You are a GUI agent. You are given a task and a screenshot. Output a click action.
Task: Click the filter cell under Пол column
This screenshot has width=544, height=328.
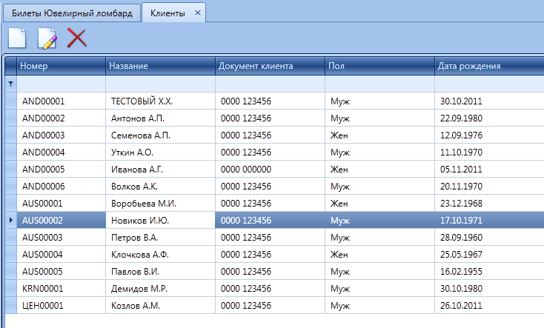[379, 84]
